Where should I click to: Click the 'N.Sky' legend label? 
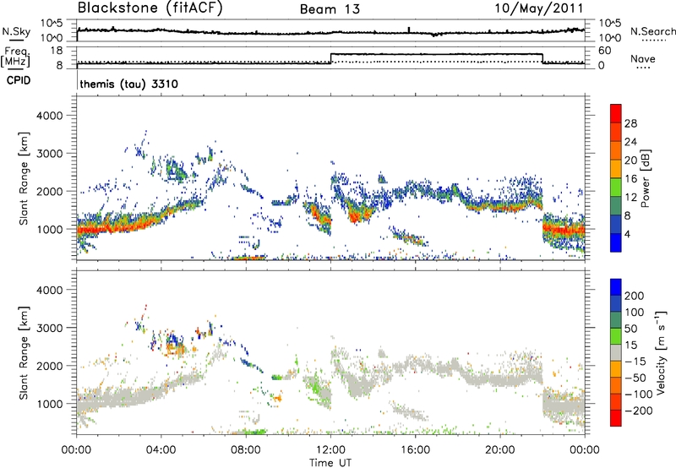click(16, 31)
